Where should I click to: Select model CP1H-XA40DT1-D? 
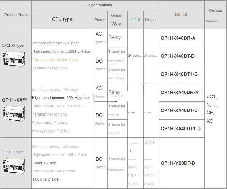[181, 129]
